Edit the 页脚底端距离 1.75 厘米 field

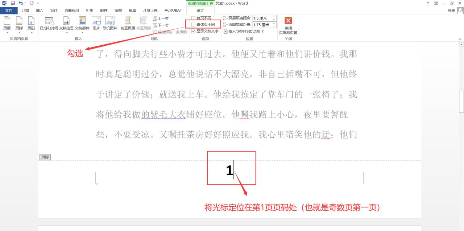pos(262,25)
